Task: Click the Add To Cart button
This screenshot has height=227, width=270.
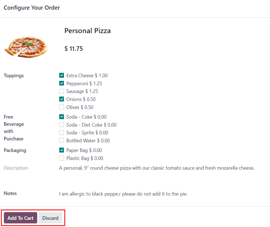Action: click(x=20, y=218)
